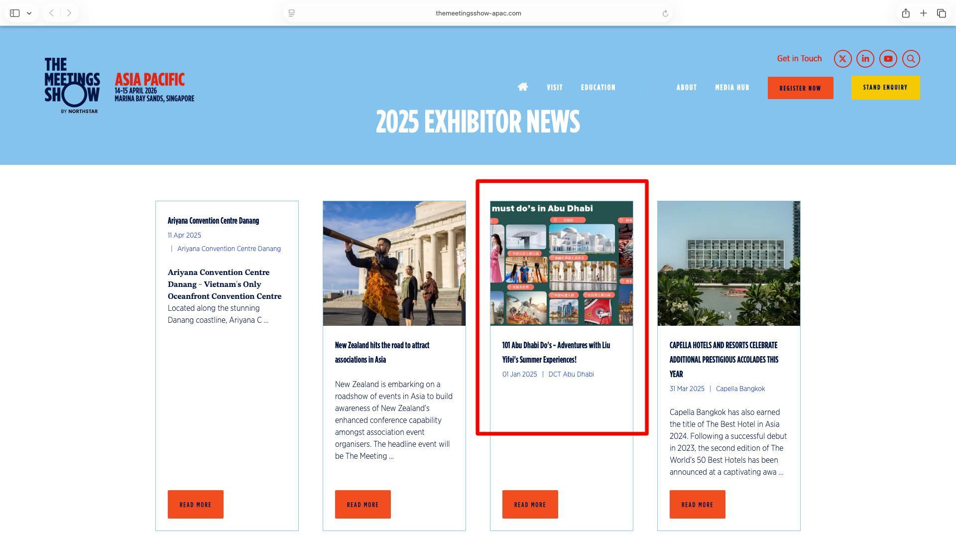Click the REGISTER NOW button
The image size is (956, 538).
coord(800,88)
